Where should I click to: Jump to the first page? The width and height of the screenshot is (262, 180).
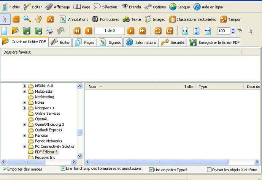pyautogui.click(x=77, y=31)
